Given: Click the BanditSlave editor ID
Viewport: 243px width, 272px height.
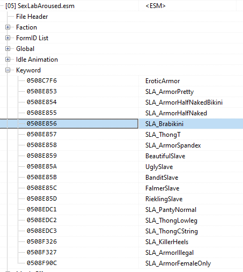Looking at the screenshot, I should click(x=162, y=178).
